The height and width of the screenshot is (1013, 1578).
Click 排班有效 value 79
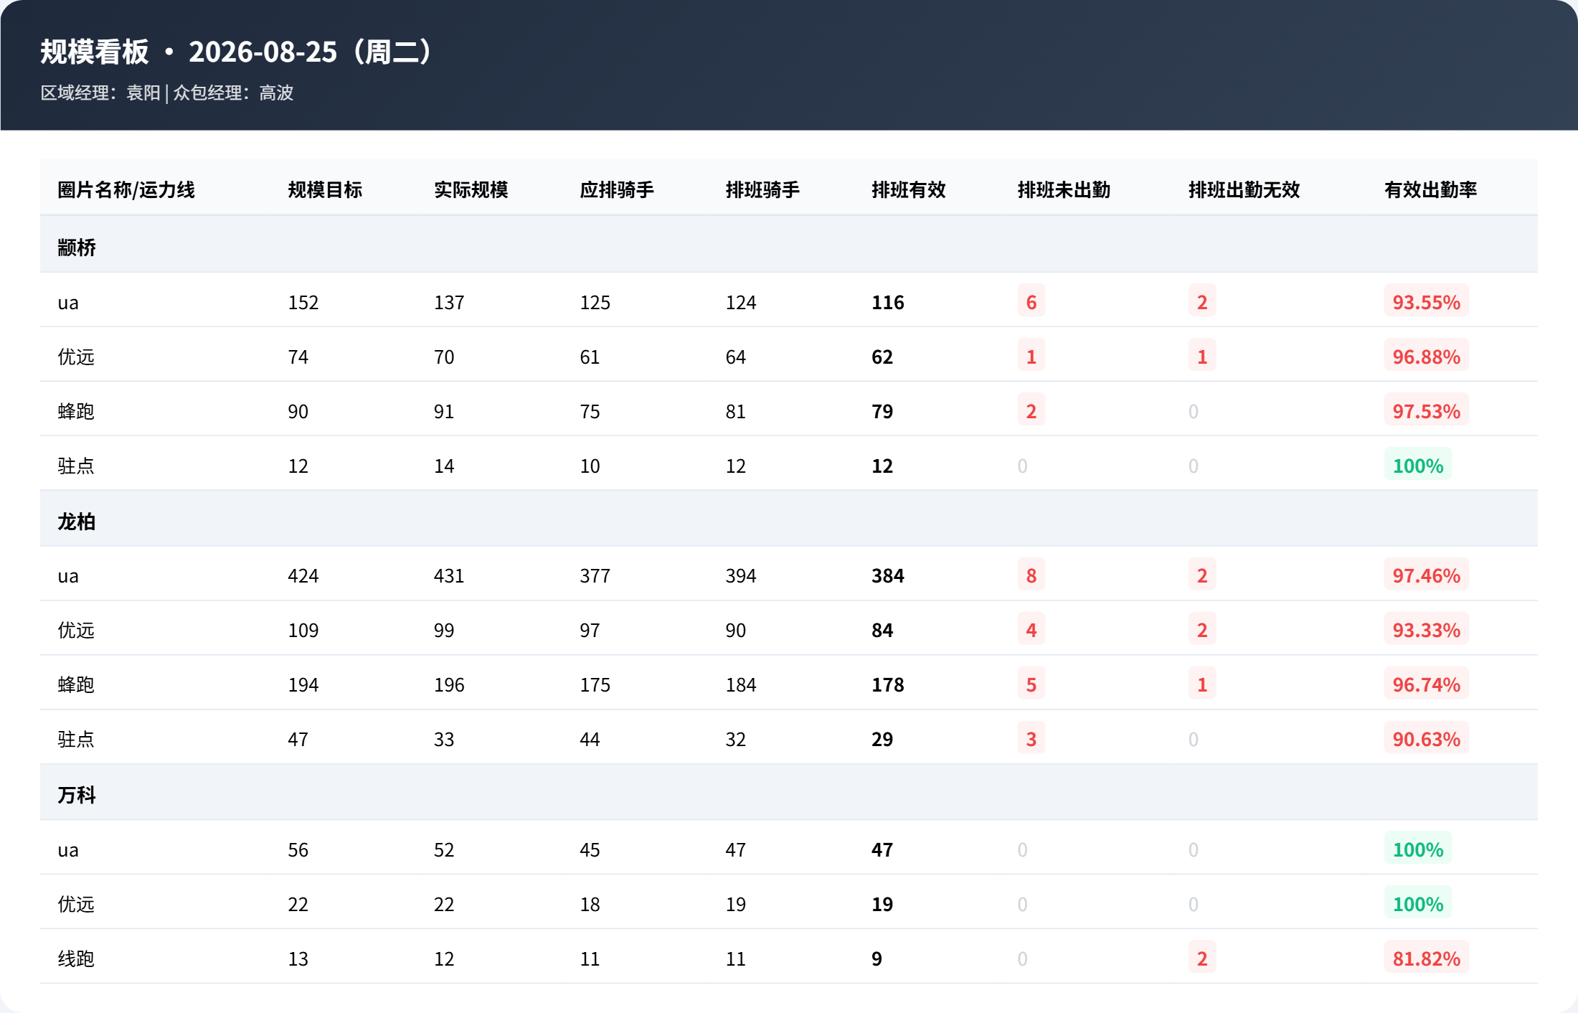coord(882,411)
